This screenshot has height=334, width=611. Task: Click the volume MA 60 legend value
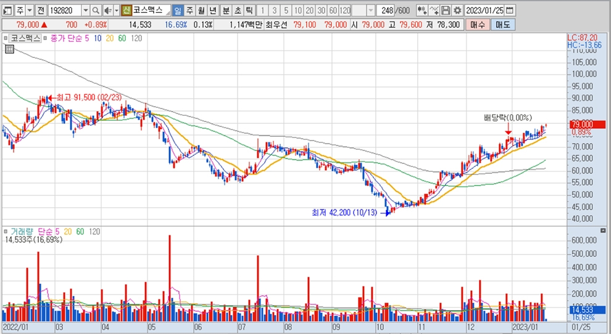pos(80,232)
